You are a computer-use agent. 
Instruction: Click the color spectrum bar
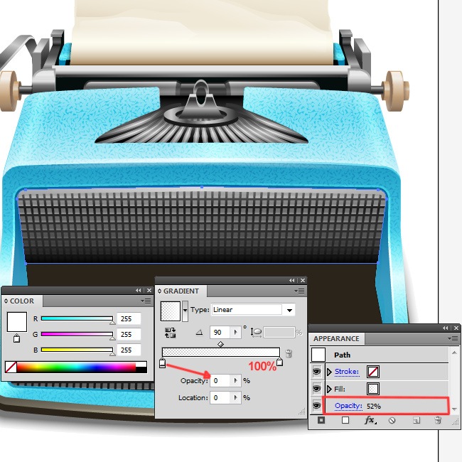pyautogui.click(x=76, y=367)
